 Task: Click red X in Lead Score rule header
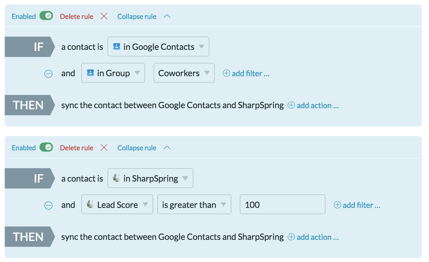point(104,148)
